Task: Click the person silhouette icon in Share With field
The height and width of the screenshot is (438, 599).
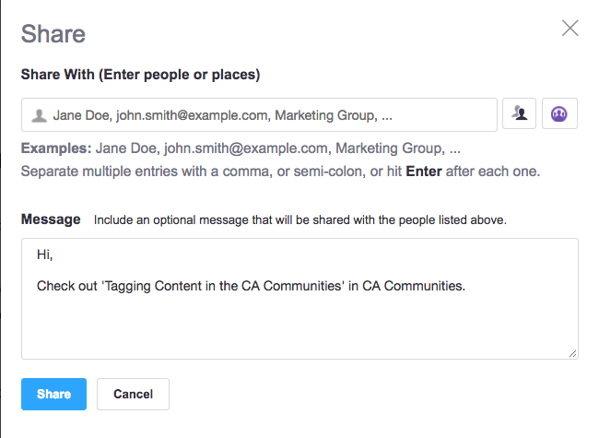Action: coord(39,115)
